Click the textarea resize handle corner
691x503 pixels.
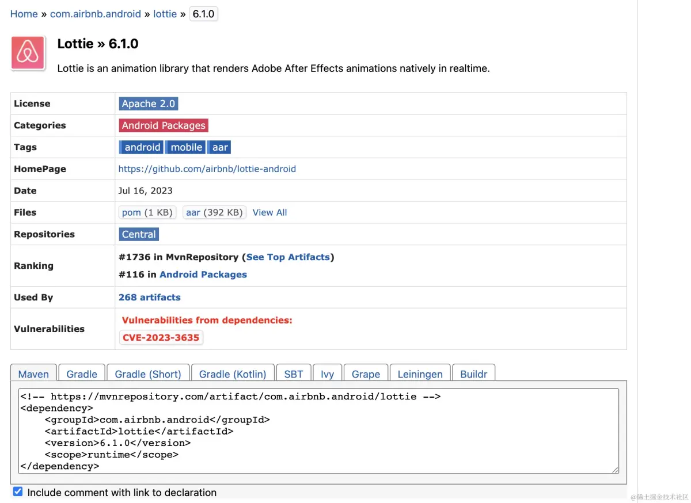pyautogui.click(x=615, y=470)
